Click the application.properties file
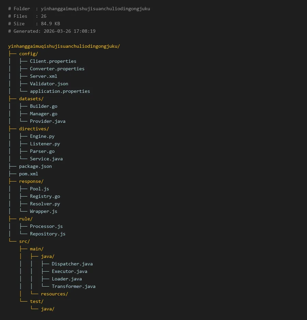This screenshot has width=307, height=320. click(60, 91)
